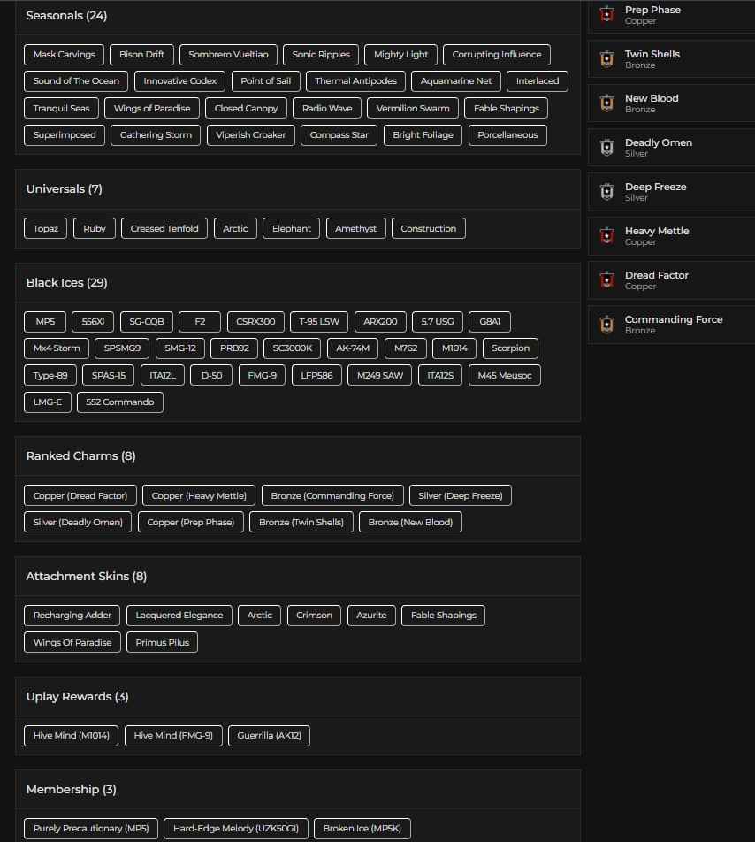This screenshot has height=842, width=755.
Task: Select the Guerrilla (AK12) Uplay reward
Action: click(269, 736)
